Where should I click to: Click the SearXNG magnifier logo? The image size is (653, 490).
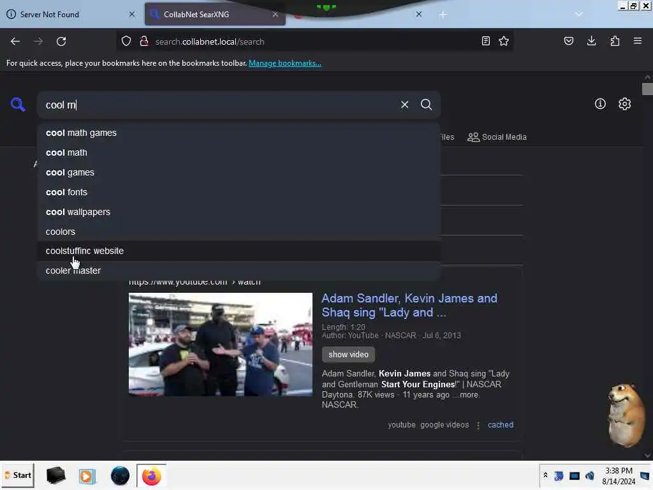(18, 104)
